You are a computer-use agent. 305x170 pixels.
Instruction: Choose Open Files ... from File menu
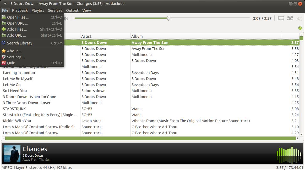tap(32, 17)
